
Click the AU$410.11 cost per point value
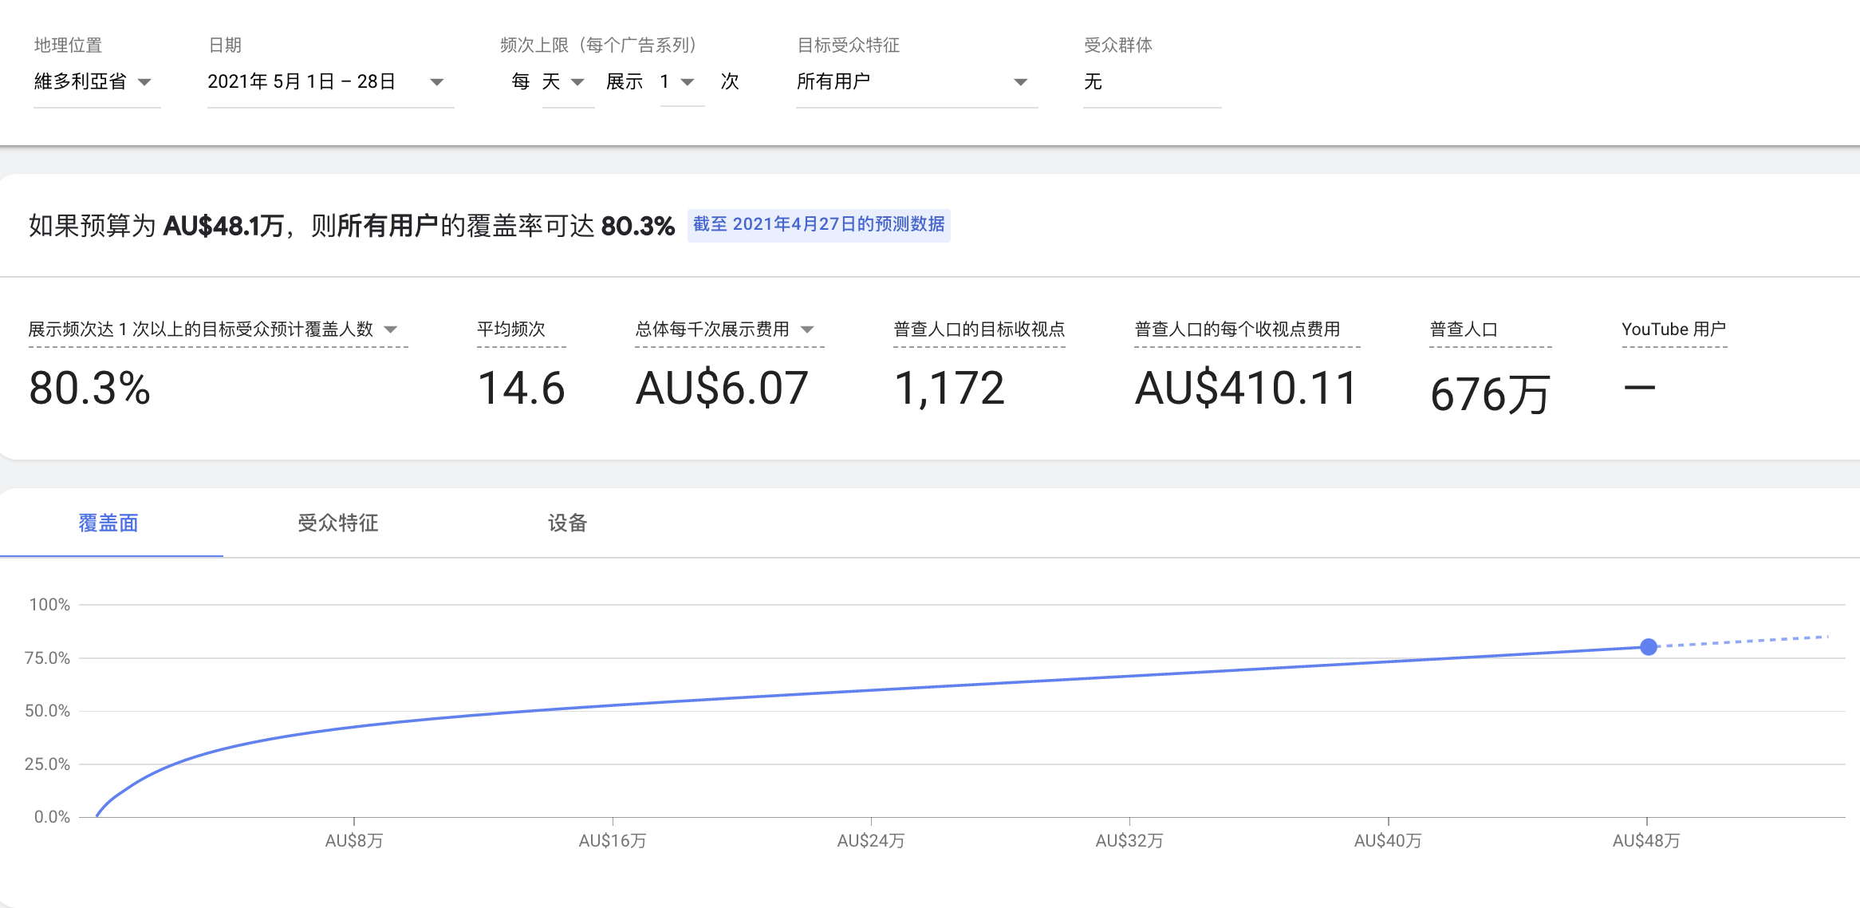click(1245, 389)
